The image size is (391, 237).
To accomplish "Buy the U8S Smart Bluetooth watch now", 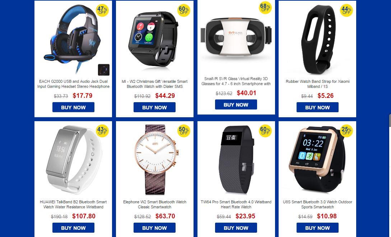I will (317, 228).
